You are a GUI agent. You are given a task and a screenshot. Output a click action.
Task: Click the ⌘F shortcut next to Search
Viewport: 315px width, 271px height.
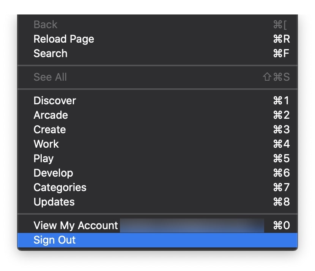[281, 54]
